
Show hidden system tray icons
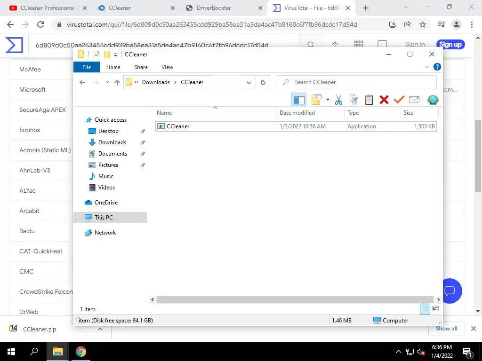point(398,352)
